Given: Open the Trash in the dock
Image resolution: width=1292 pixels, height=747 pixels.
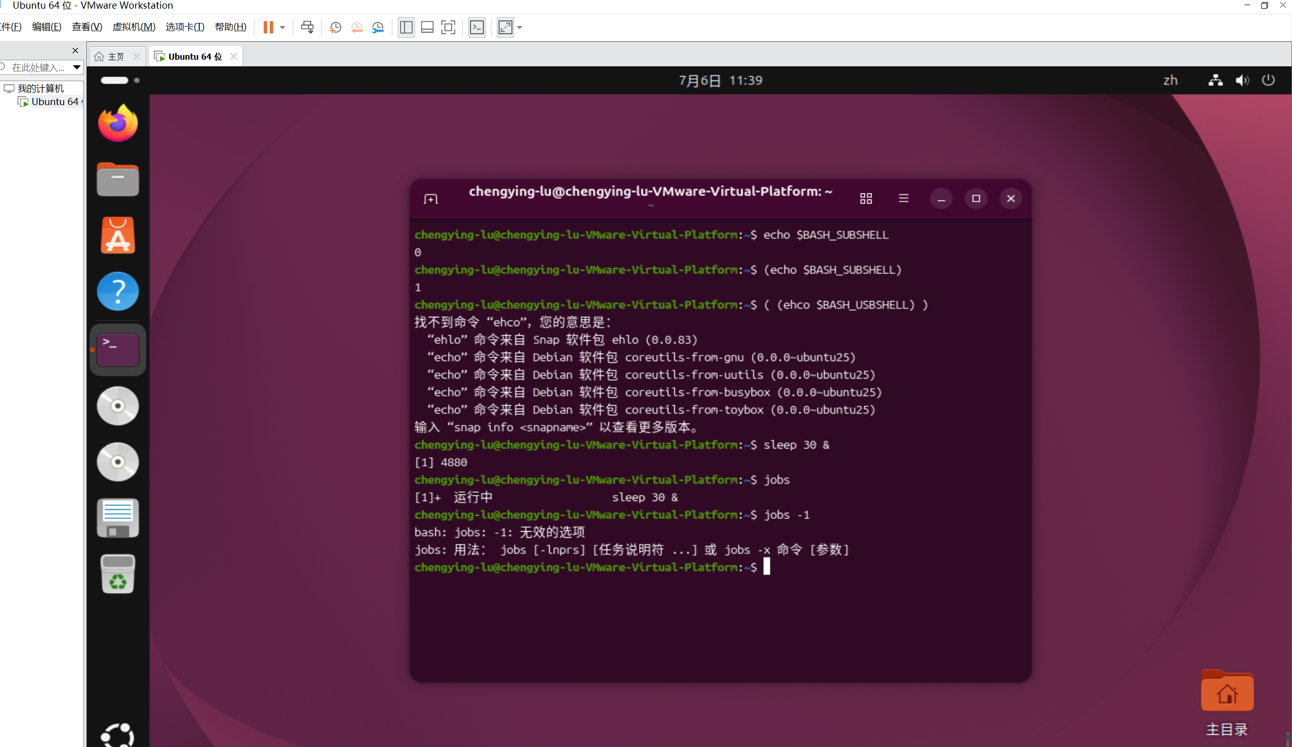Looking at the screenshot, I should pos(118,574).
